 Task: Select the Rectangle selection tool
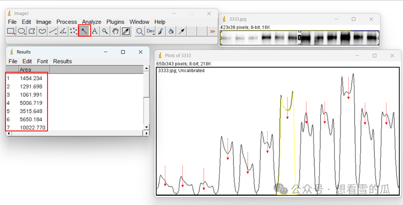click(11, 31)
